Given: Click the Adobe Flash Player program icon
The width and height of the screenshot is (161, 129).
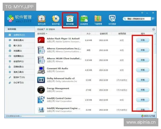Looking at the screenshot, I should point(41,40).
